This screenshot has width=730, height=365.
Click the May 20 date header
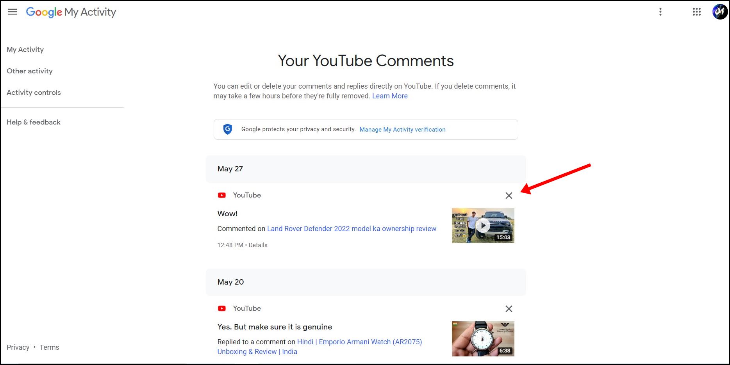(x=366, y=282)
